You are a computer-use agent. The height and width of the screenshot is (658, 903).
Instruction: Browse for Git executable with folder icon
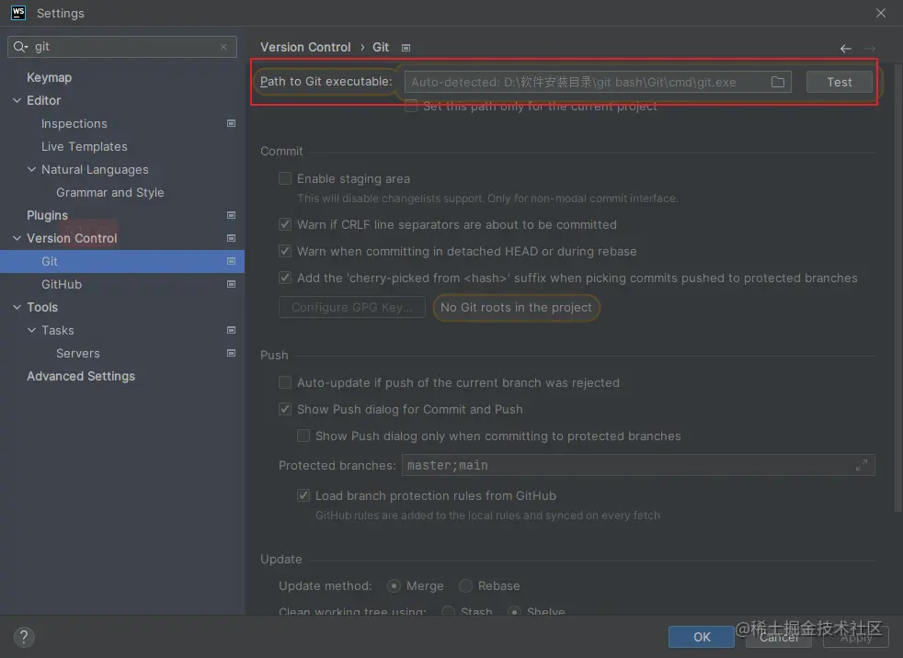[x=778, y=82]
